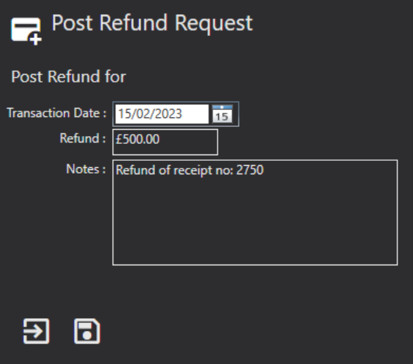The height and width of the screenshot is (364, 413).
Task: Save the refund using the floppy disk icon
Action: (87, 331)
